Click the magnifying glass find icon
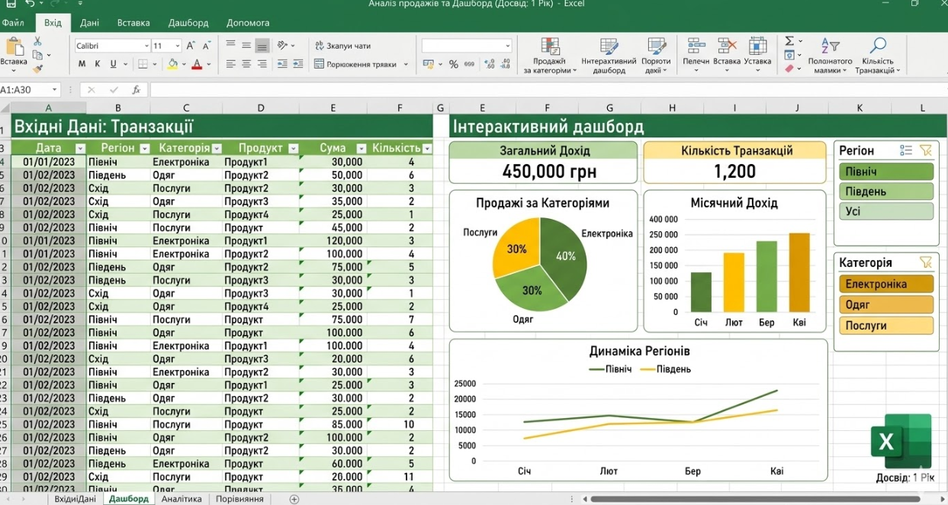This screenshot has width=948, height=505. [878, 46]
